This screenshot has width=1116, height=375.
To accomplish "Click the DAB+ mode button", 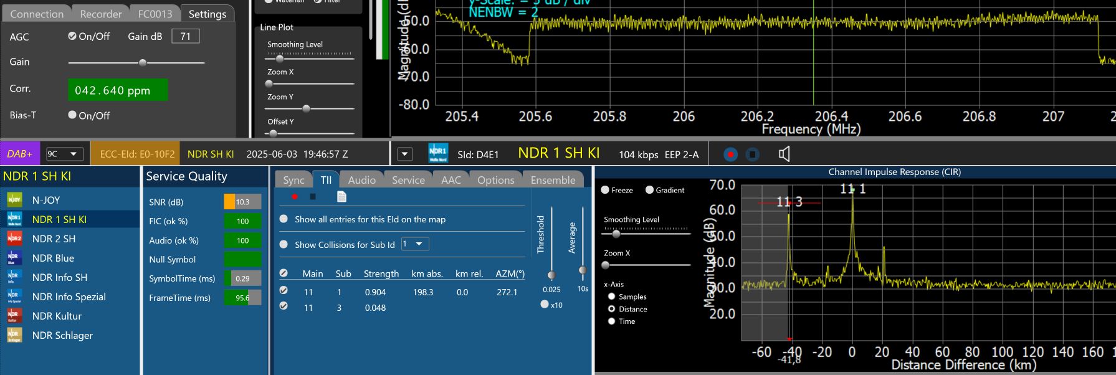I will pyautogui.click(x=20, y=154).
